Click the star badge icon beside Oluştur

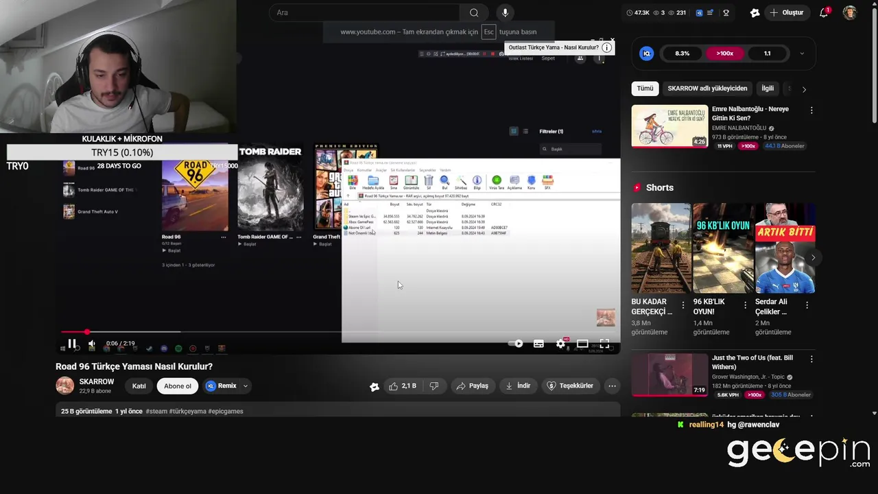[755, 12]
